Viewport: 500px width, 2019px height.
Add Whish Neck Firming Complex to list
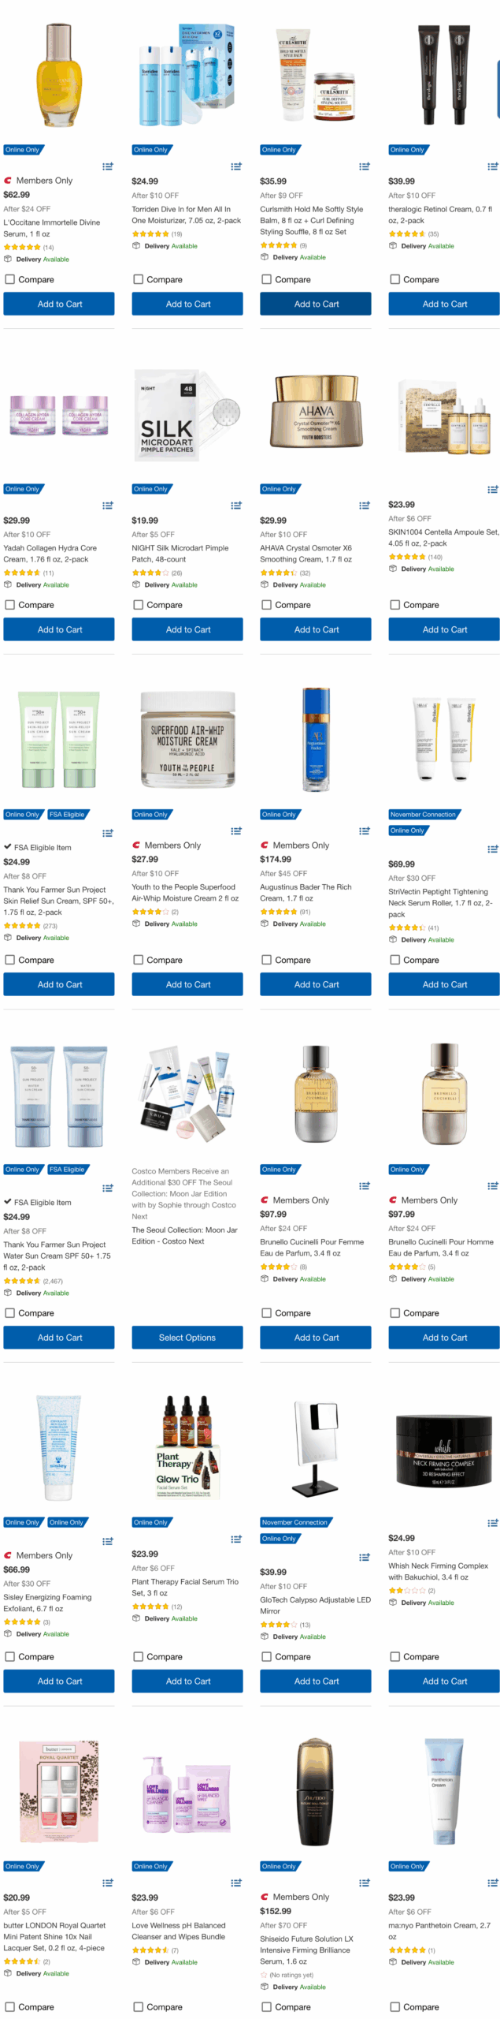(493, 1523)
